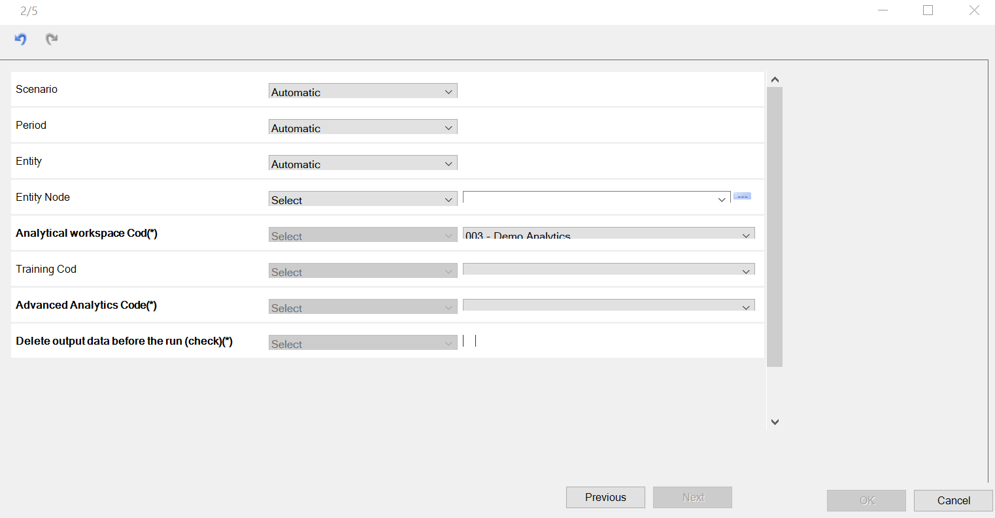Click the Cancel button
This screenshot has height=518, width=995.
pos(953,500)
